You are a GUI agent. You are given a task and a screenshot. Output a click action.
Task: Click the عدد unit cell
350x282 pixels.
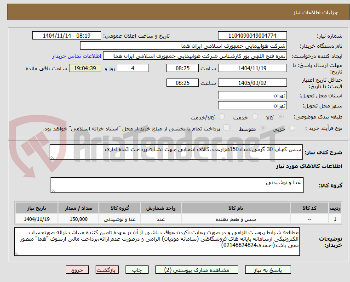[161, 220]
